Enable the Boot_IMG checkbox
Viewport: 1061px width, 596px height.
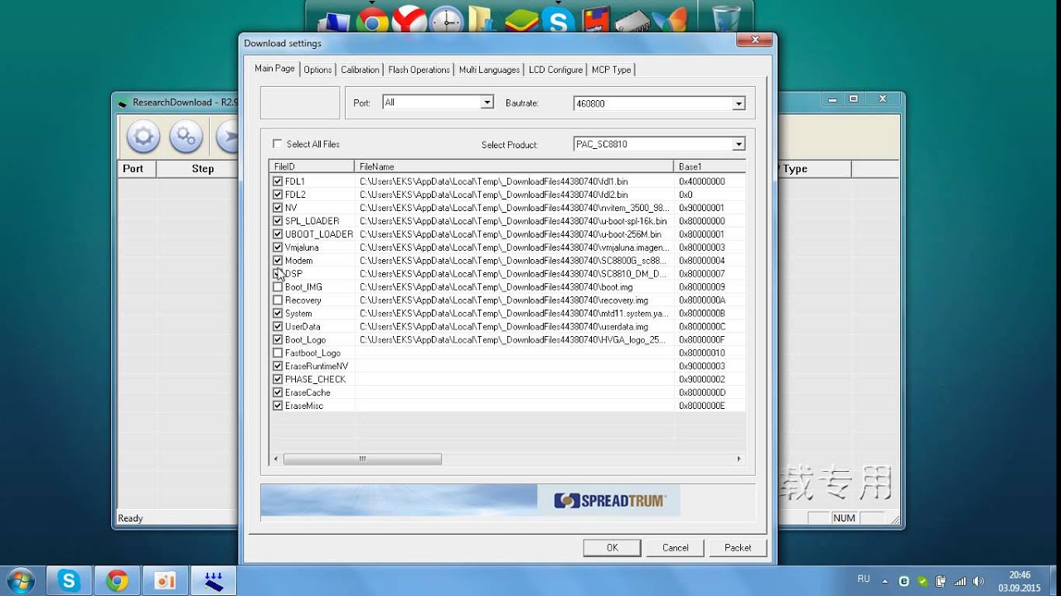tap(278, 287)
